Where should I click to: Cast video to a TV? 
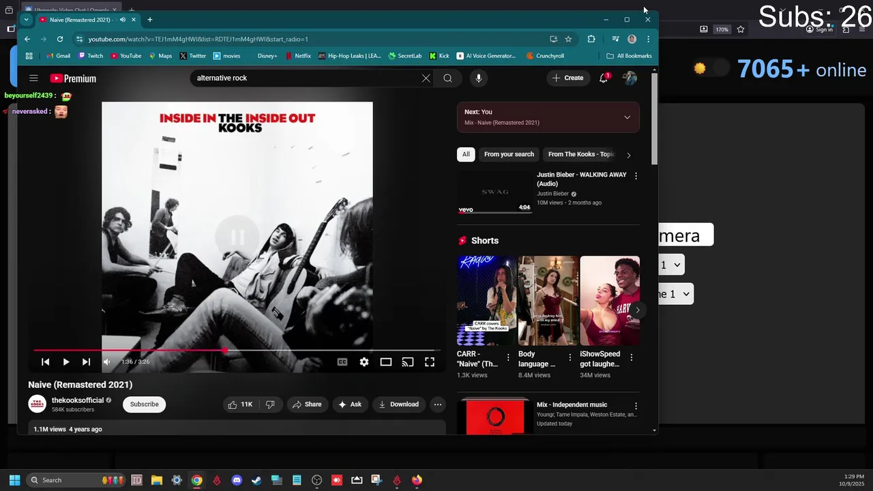click(408, 362)
